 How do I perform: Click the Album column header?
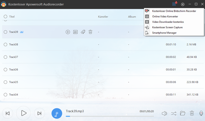[132, 17]
